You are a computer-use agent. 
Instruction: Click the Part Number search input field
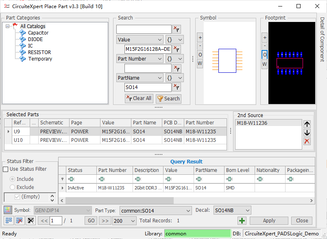point(148,68)
